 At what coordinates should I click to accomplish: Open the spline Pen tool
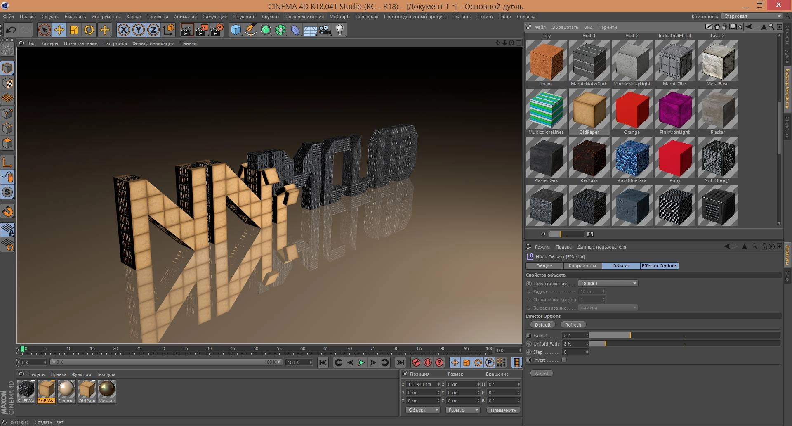click(x=250, y=30)
